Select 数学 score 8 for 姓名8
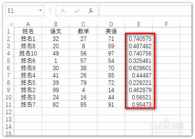The height and width of the screenshot is (139, 195). [x=83, y=46]
